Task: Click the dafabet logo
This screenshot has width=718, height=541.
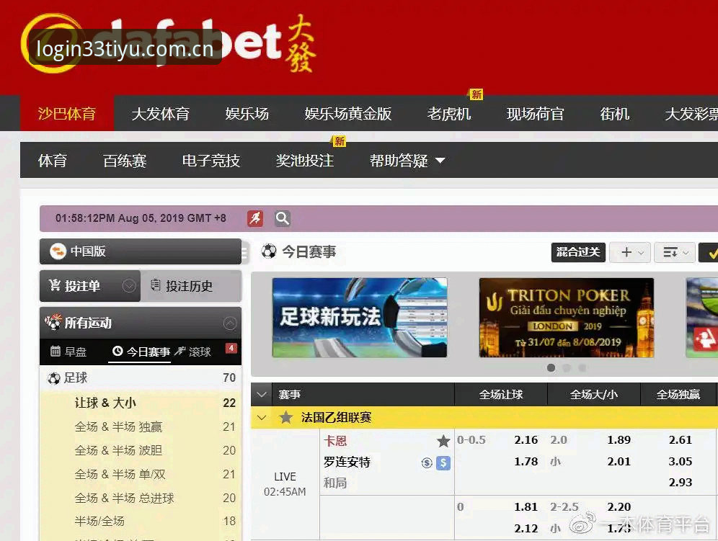Action: (168, 44)
